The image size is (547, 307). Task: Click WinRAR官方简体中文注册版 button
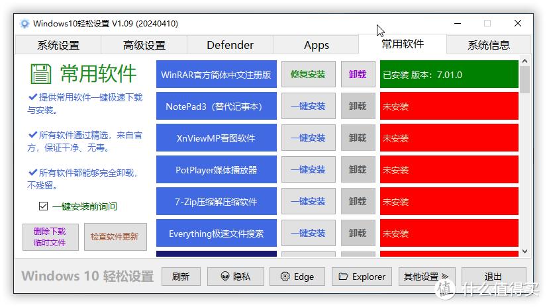click(217, 74)
